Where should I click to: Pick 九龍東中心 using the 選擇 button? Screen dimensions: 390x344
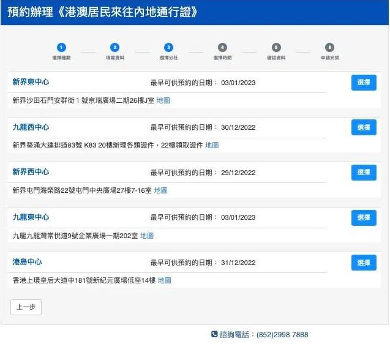(364, 217)
